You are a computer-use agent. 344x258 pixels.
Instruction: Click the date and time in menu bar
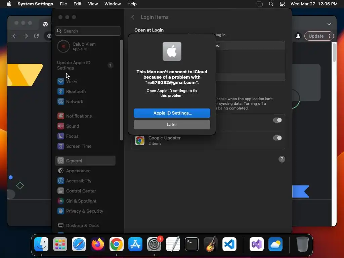tap(314, 4)
